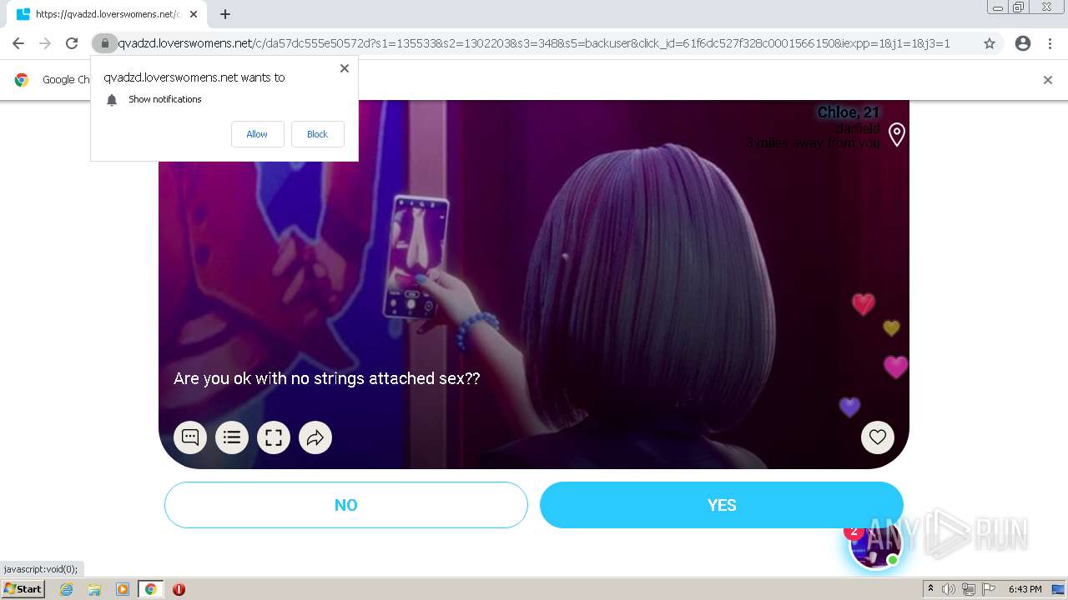Click the Chloe, 21 profile name
The image size is (1068, 600).
click(x=848, y=112)
